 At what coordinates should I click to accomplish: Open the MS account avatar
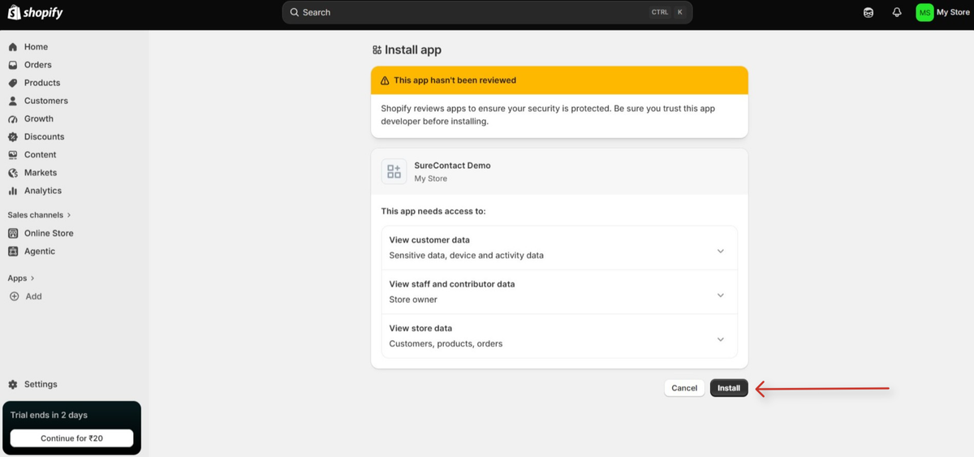click(924, 12)
